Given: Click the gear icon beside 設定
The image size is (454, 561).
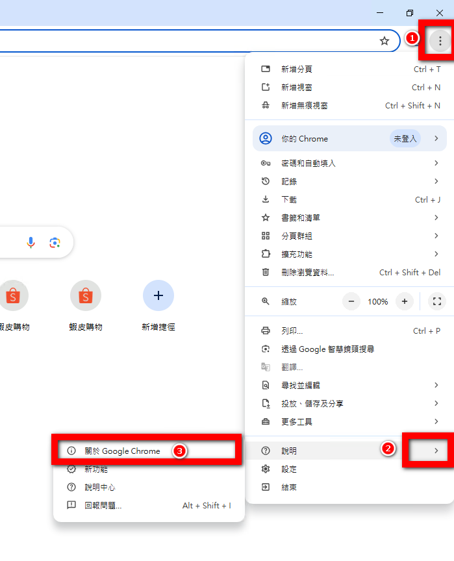Looking at the screenshot, I should pos(266,469).
